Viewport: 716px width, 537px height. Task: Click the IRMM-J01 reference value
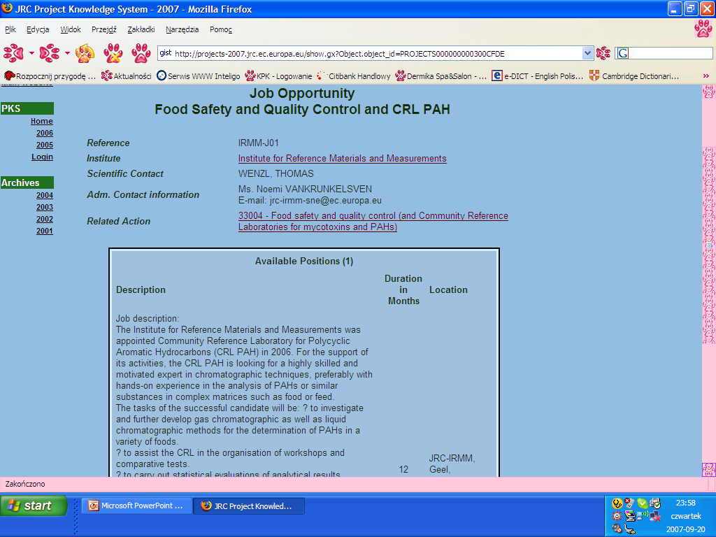tap(259, 143)
